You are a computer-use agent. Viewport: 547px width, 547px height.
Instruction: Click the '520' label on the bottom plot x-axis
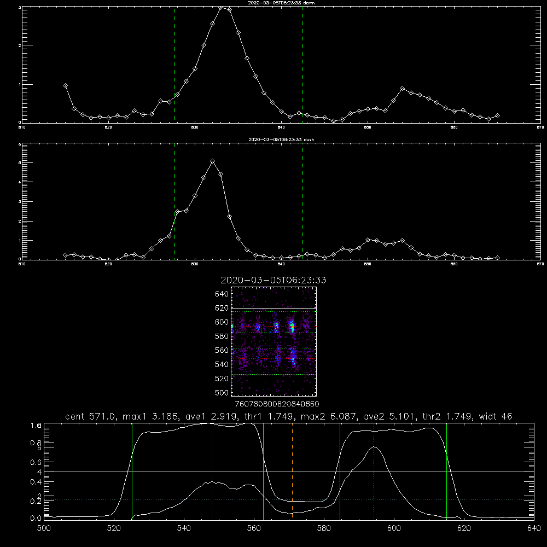[114, 528]
